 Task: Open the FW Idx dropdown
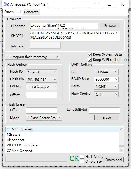click(x=42, y=87)
